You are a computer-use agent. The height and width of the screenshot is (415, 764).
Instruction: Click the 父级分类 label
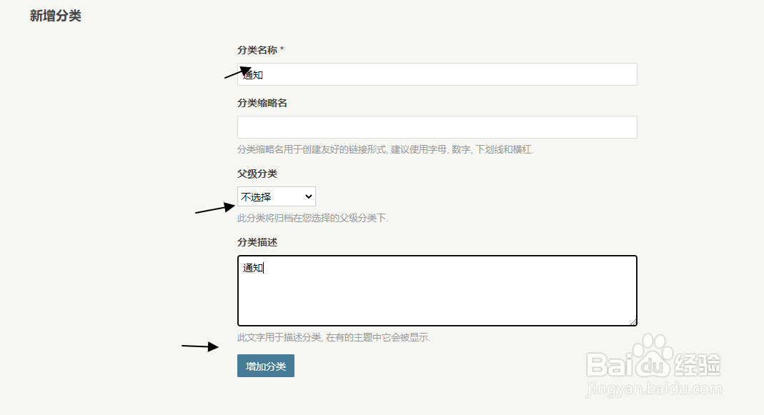(257, 174)
